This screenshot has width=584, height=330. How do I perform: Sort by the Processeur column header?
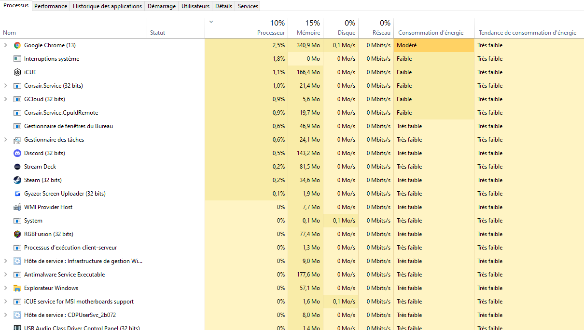pos(246,28)
